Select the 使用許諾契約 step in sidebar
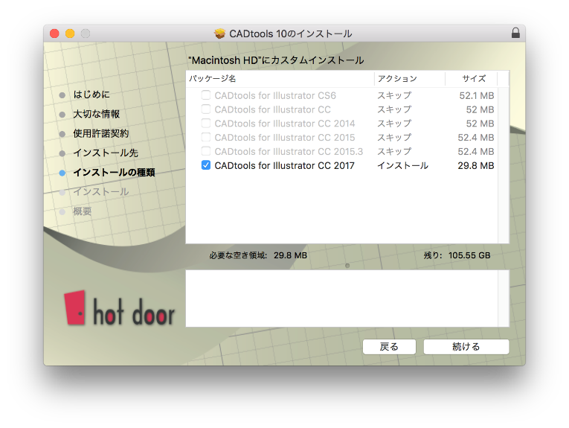The image size is (569, 428). 101,133
